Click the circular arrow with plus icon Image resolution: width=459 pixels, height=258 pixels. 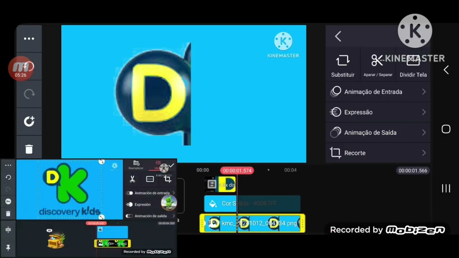tap(29, 121)
